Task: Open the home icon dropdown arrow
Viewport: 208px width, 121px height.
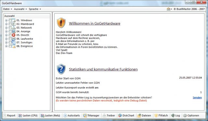Action: [x=171, y=9]
